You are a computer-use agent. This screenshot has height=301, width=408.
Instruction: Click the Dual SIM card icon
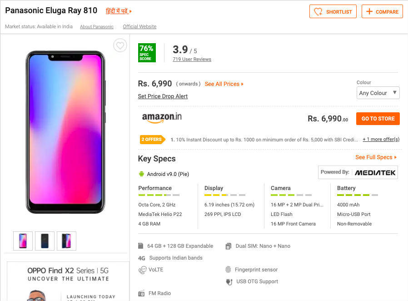tap(228, 246)
